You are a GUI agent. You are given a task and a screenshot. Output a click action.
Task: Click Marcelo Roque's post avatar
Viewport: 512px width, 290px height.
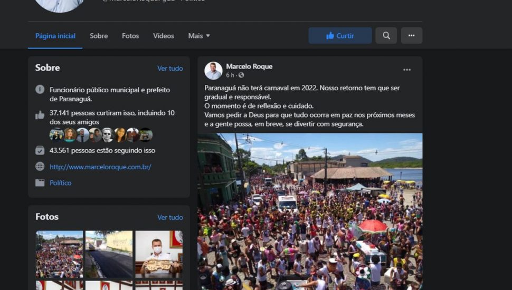213,71
